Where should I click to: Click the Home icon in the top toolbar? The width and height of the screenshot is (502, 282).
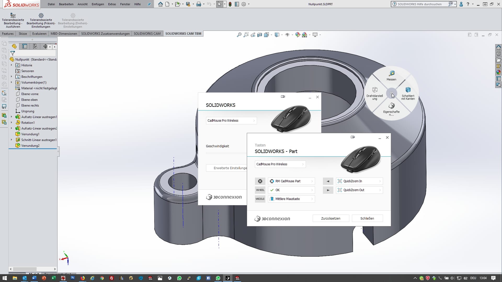(x=160, y=4)
